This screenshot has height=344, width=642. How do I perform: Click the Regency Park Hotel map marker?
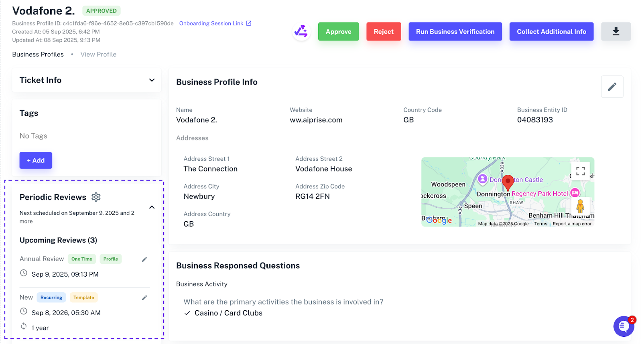coord(575,193)
